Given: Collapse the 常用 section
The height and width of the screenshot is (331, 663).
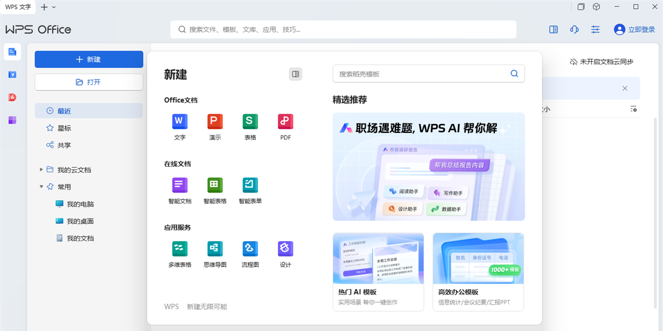Looking at the screenshot, I should [41, 186].
